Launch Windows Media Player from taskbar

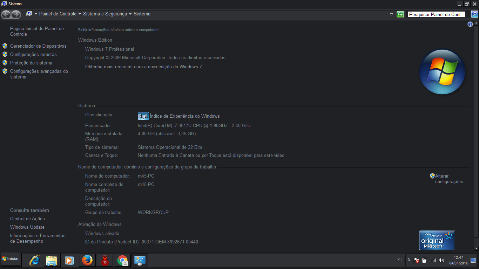click(x=69, y=260)
